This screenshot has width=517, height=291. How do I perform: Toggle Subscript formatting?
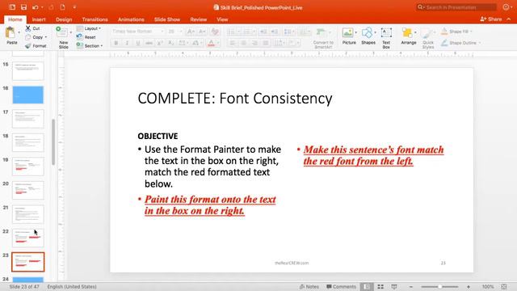[170, 43]
